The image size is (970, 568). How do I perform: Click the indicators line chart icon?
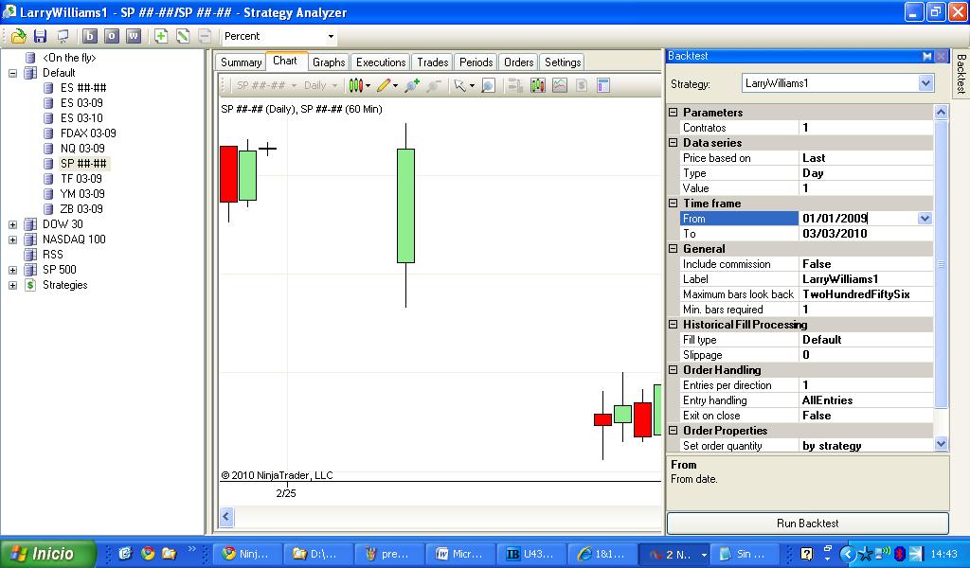(560, 85)
